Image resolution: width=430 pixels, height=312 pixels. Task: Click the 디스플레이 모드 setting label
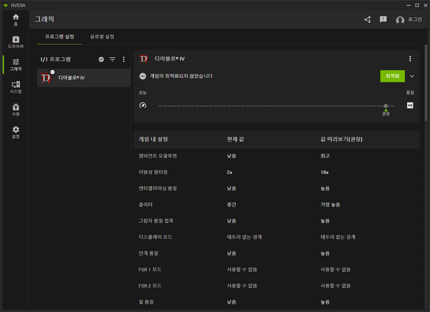(155, 237)
